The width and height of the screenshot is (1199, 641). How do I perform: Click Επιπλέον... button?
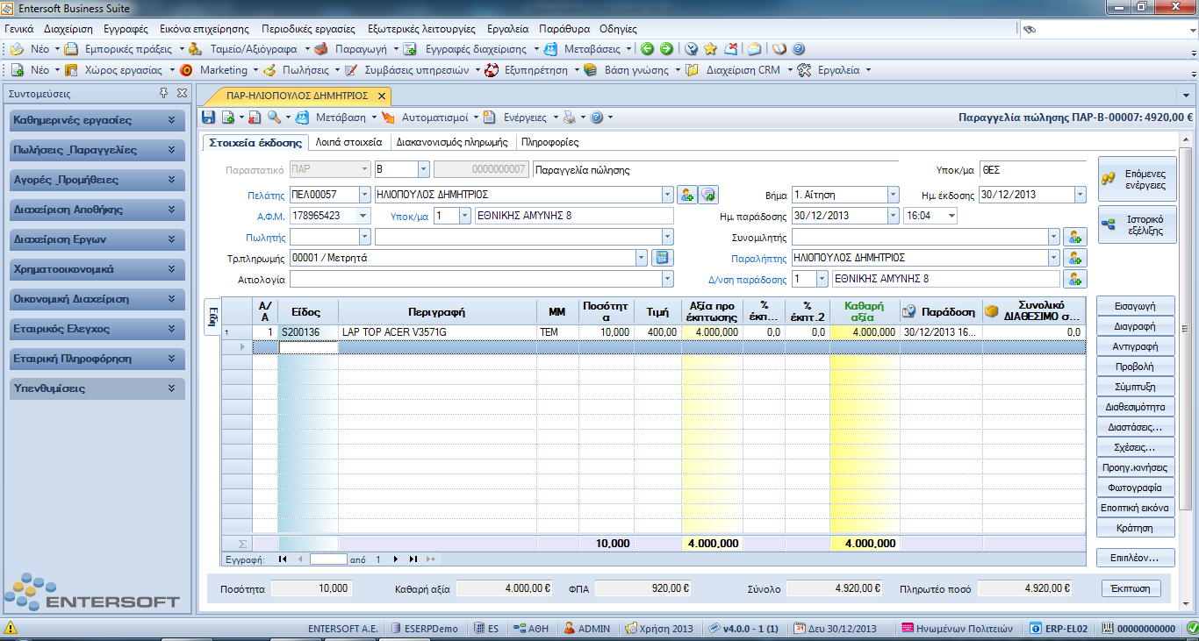point(1135,558)
